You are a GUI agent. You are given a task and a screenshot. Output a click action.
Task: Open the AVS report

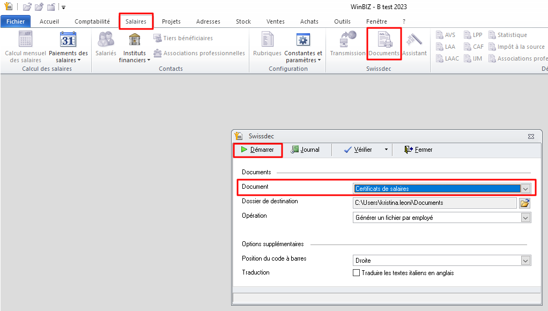click(446, 35)
